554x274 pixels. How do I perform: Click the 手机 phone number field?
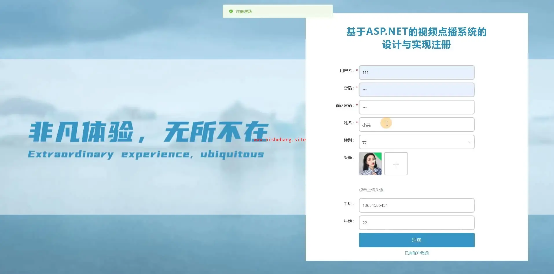417,205
